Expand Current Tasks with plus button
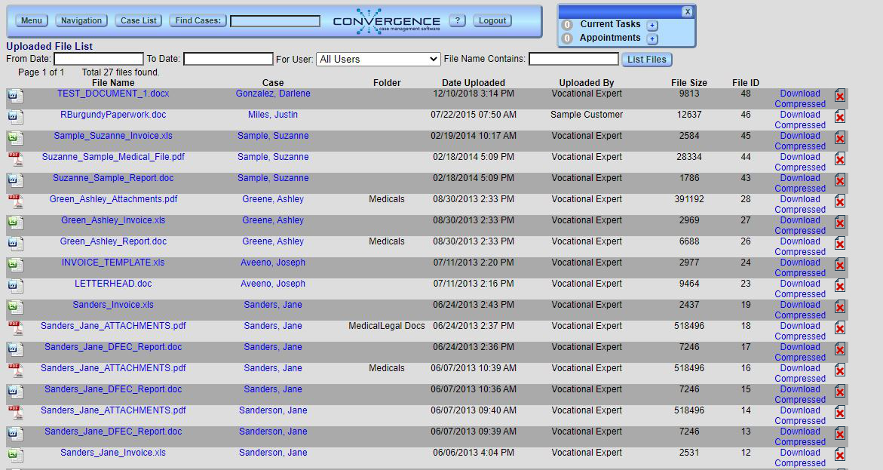This screenshot has width=883, height=470. pos(652,25)
